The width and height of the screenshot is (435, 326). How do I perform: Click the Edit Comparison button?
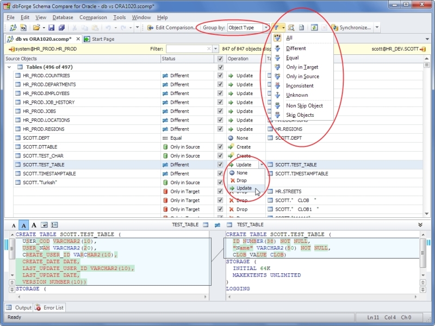pyautogui.click(x=171, y=28)
